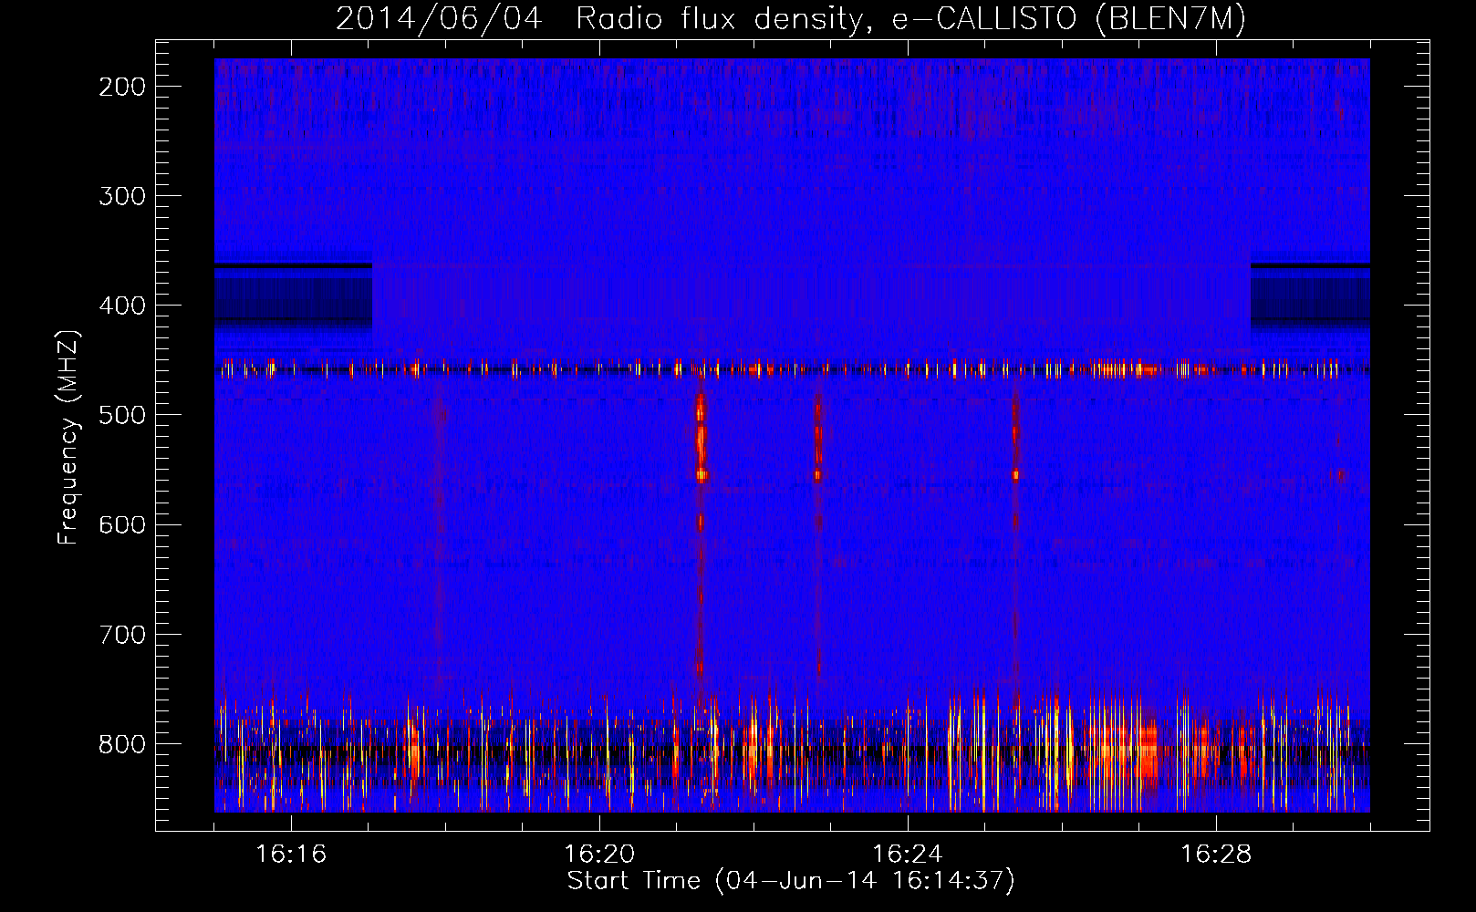Click the 300 frequency tick label
This screenshot has height=912, width=1476.
122,196
